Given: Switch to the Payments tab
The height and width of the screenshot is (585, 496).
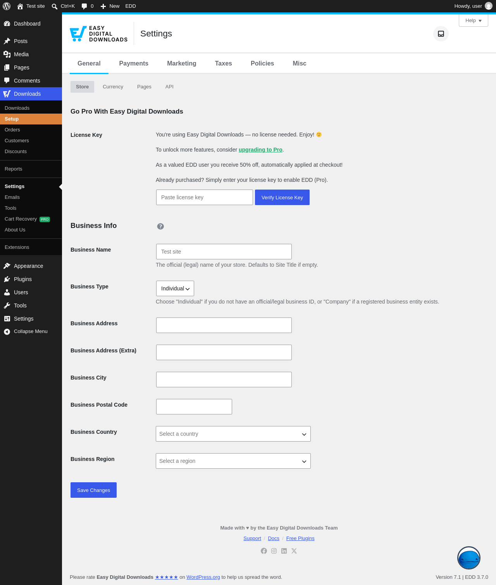Looking at the screenshot, I should [x=134, y=63].
